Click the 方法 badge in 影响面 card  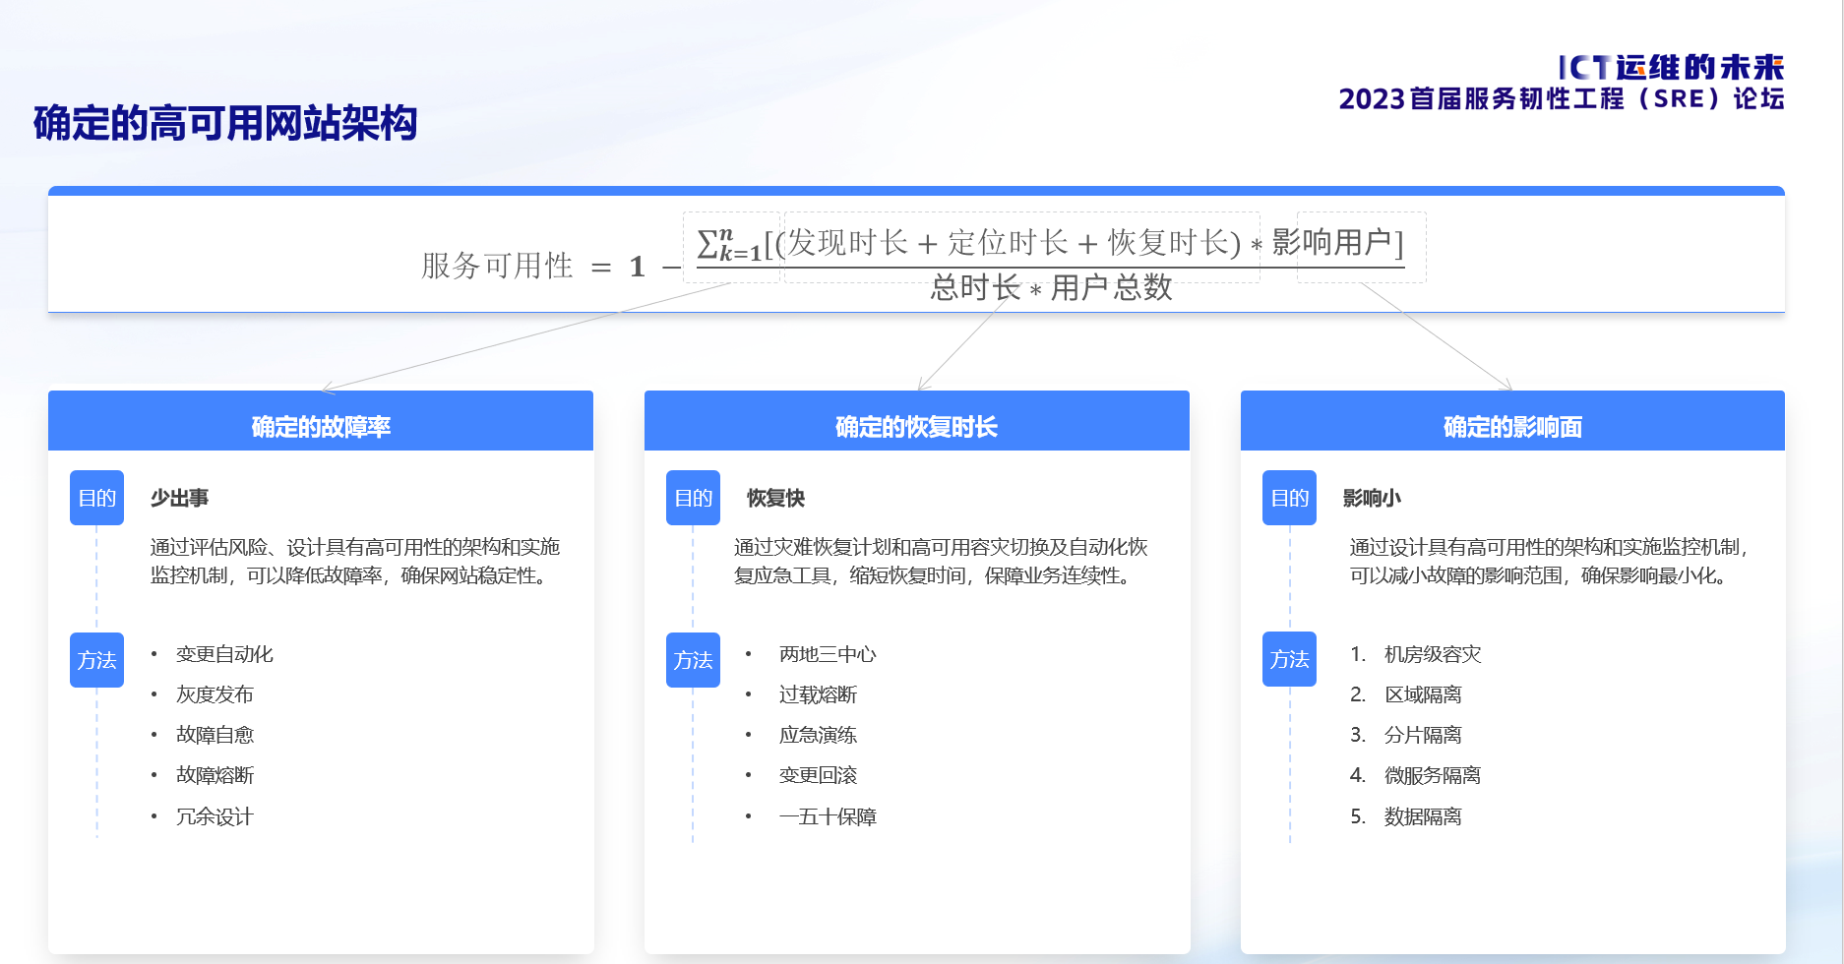(1289, 659)
